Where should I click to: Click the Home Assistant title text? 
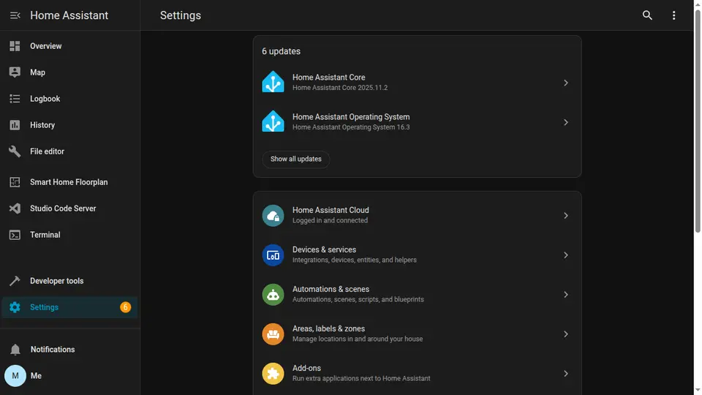pos(69,15)
